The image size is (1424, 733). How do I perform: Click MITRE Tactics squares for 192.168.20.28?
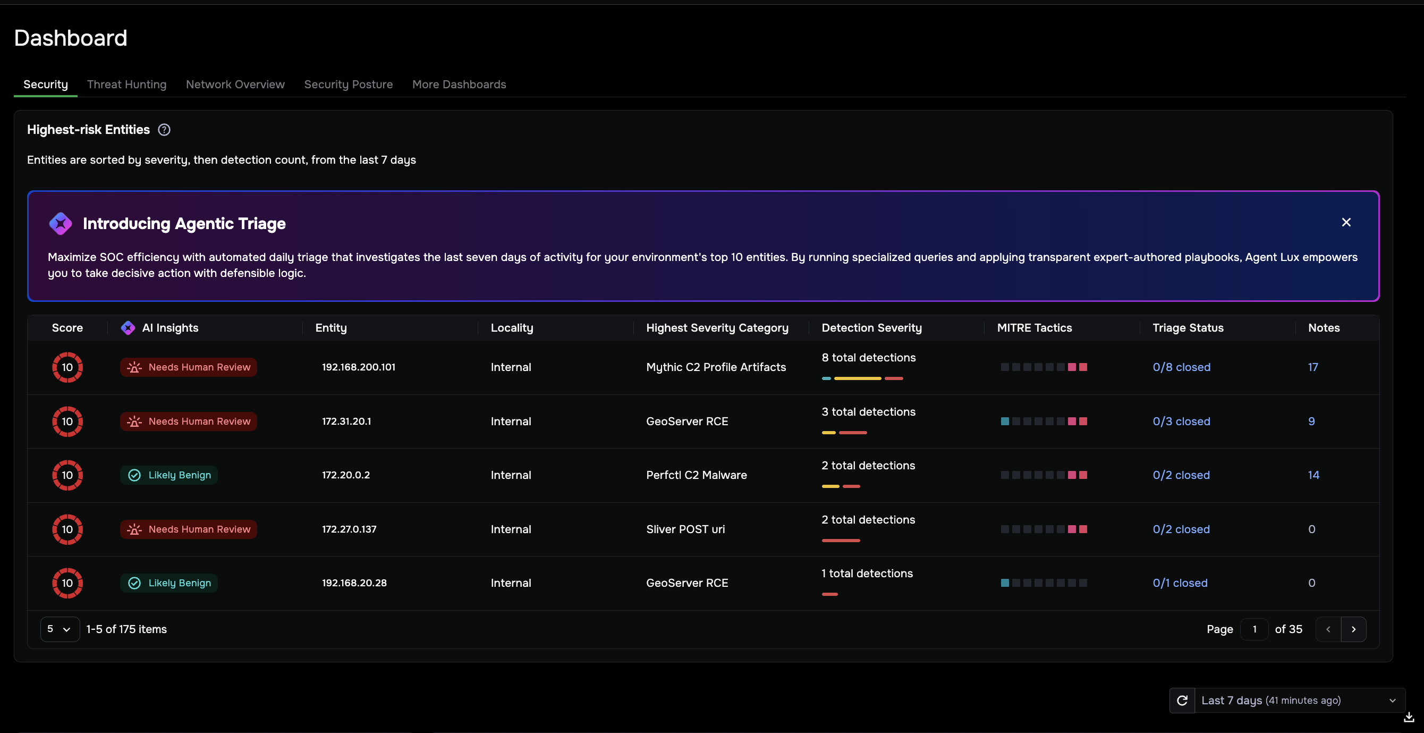[1044, 583]
